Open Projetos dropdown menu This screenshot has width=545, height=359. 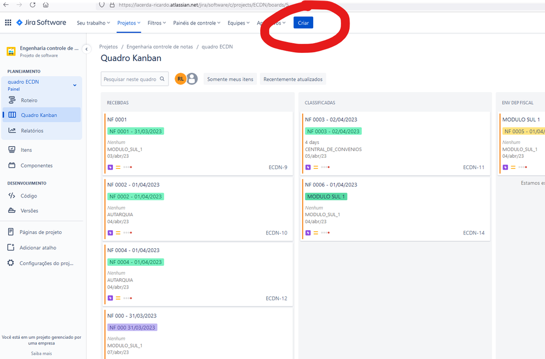pyautogui.click(x=129, y=23)
